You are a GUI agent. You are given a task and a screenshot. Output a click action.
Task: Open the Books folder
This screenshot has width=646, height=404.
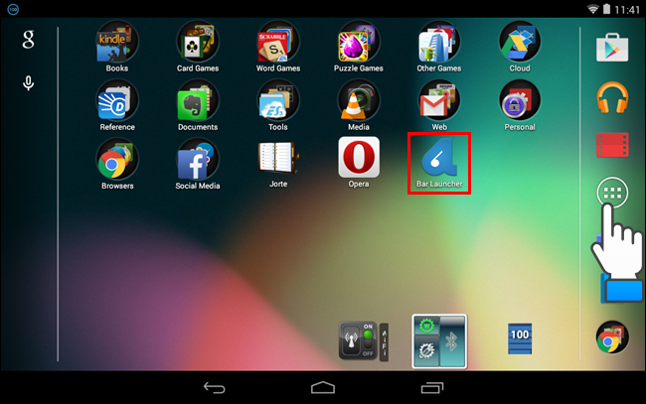(117, 42)
